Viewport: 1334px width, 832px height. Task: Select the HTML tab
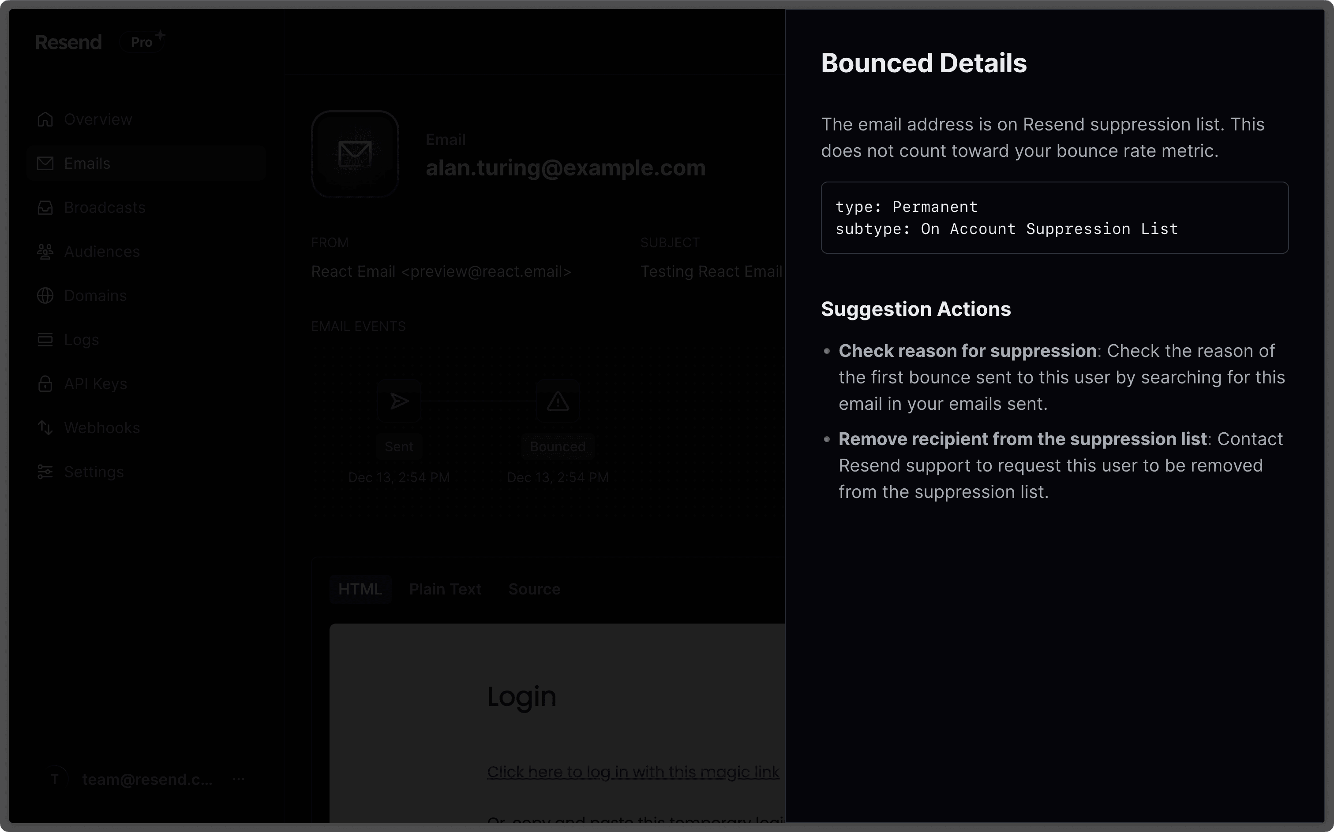click(360, 589)
